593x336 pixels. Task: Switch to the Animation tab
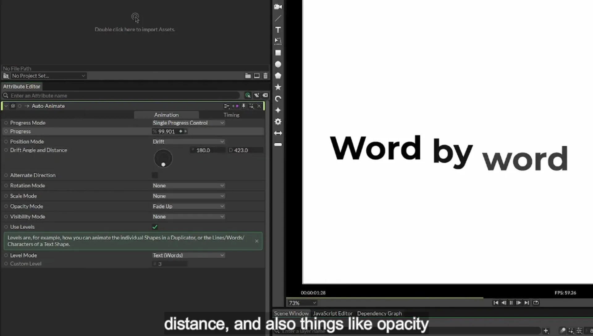[x=166, y=115]
